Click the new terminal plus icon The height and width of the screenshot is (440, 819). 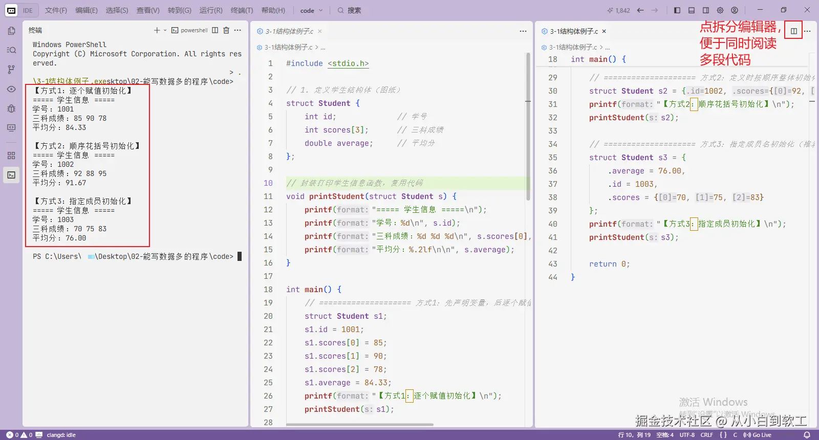click(x=157, y=30)
